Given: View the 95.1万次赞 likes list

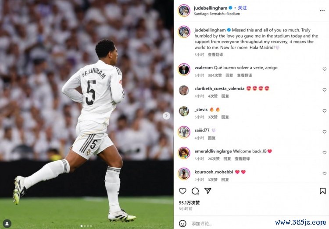Looking at the screenshot, I should pos(189,203).
